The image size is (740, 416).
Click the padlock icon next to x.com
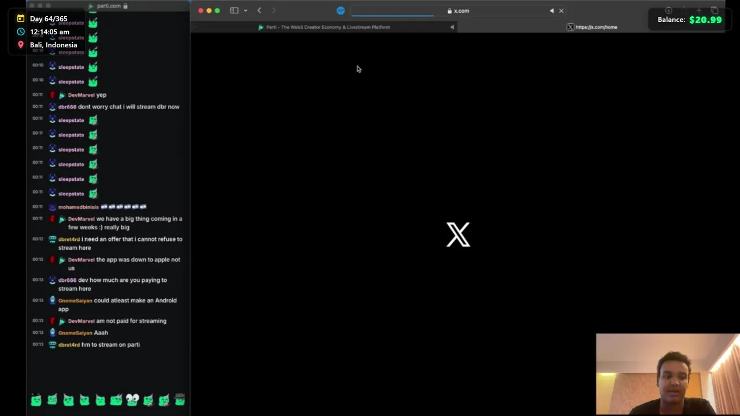tap(449, 10)
